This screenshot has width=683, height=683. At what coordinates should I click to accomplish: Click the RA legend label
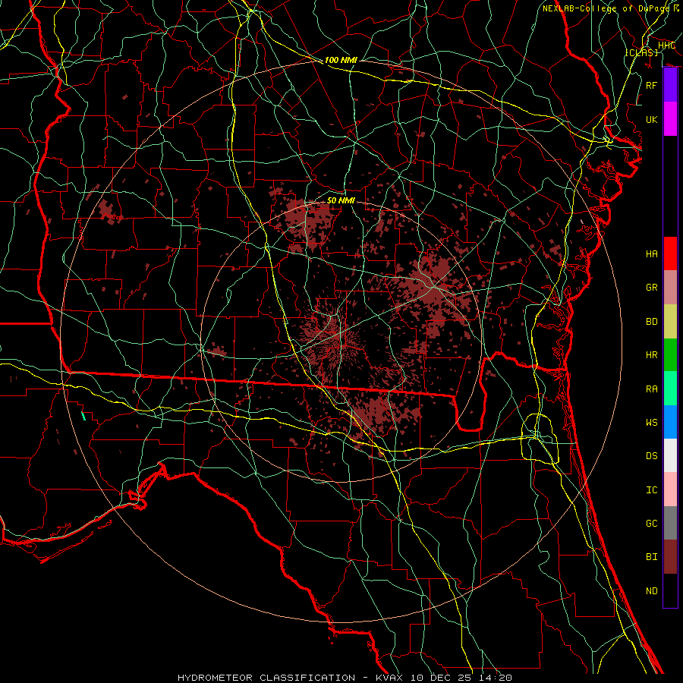[651, 389]
